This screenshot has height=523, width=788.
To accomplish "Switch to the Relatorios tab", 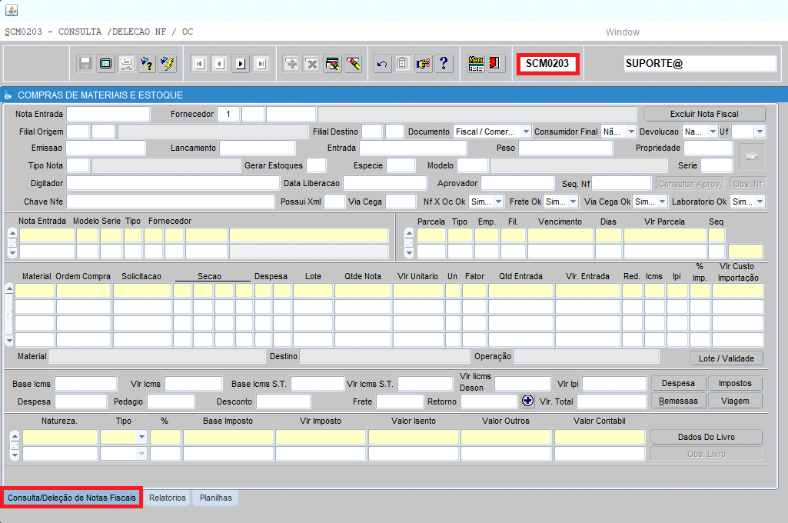I will pyautogui.click(x=168, y=498).
